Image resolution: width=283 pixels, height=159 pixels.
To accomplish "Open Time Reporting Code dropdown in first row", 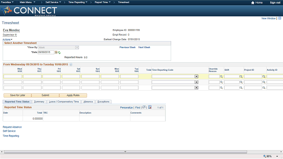I will [196, 76].
